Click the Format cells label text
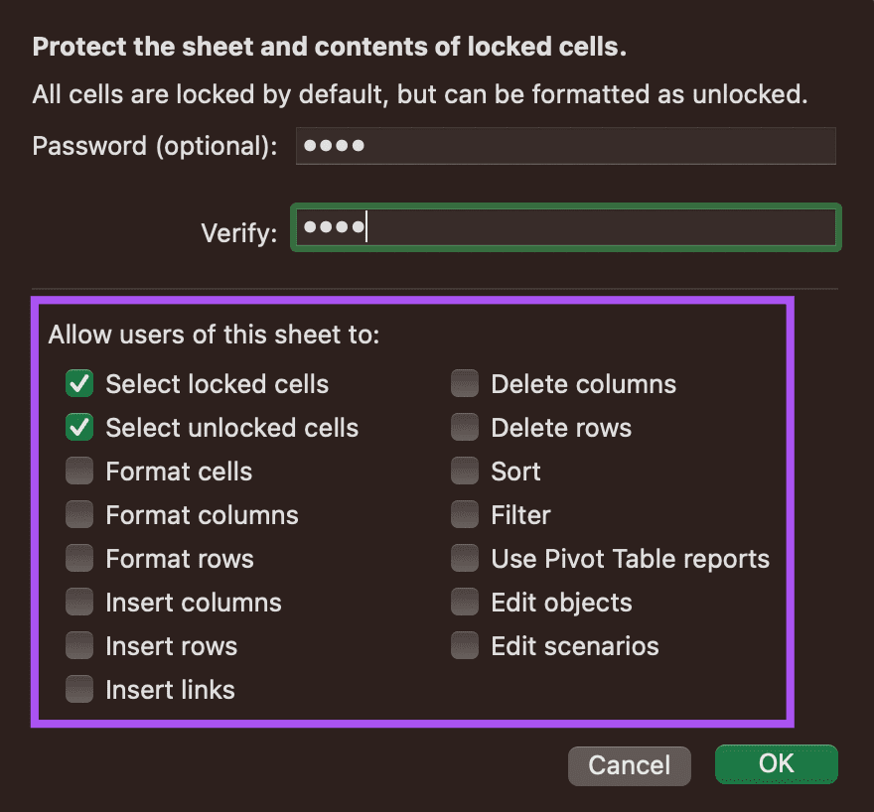 pyautogui.click(x=179, y=472)
